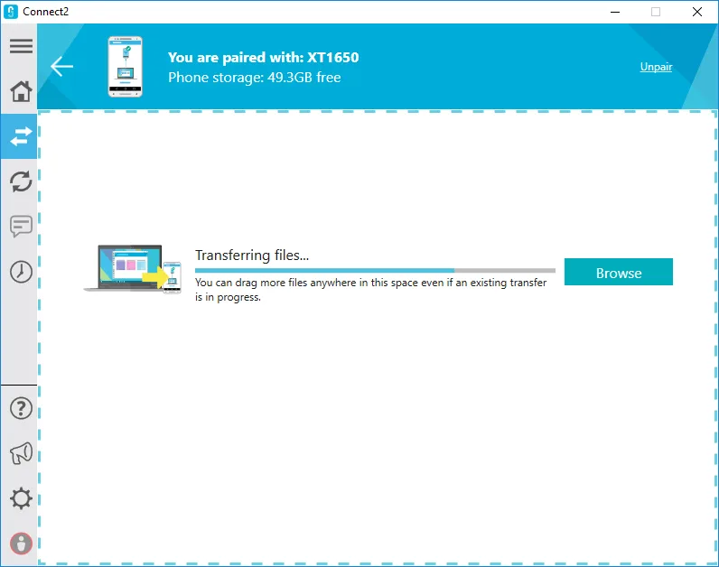Click 'Transferring files...' status text
The width and height of the screenshot is (719, 567).
(252, 255)
